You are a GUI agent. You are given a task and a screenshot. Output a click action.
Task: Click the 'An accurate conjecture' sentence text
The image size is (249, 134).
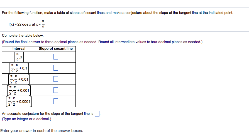pyautogui.click(x=47, y=114)
